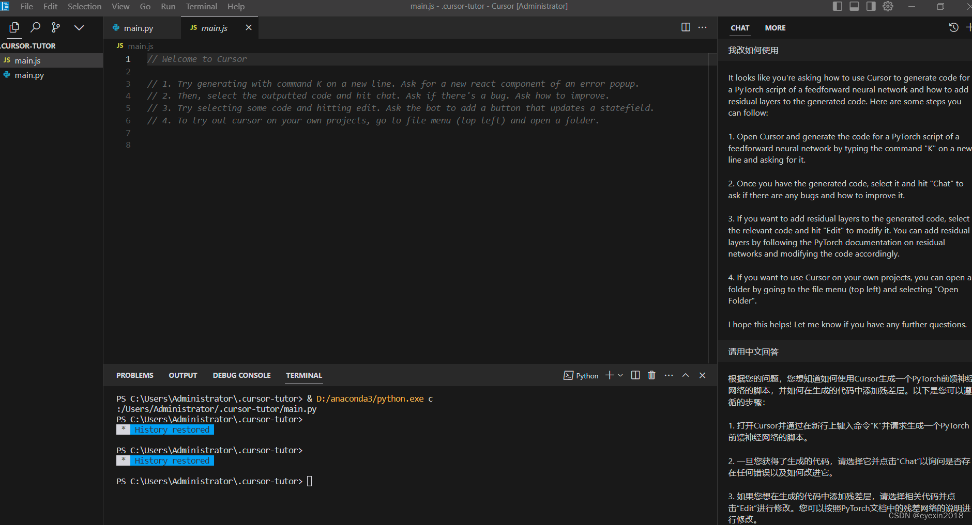The height and width of the screenshot is (525, 972).
Task: Open chat history clock icon
Action: (954, 27)
